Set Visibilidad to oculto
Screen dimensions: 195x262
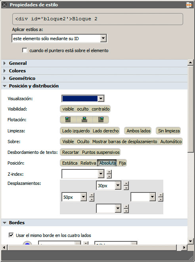[82, 109]
